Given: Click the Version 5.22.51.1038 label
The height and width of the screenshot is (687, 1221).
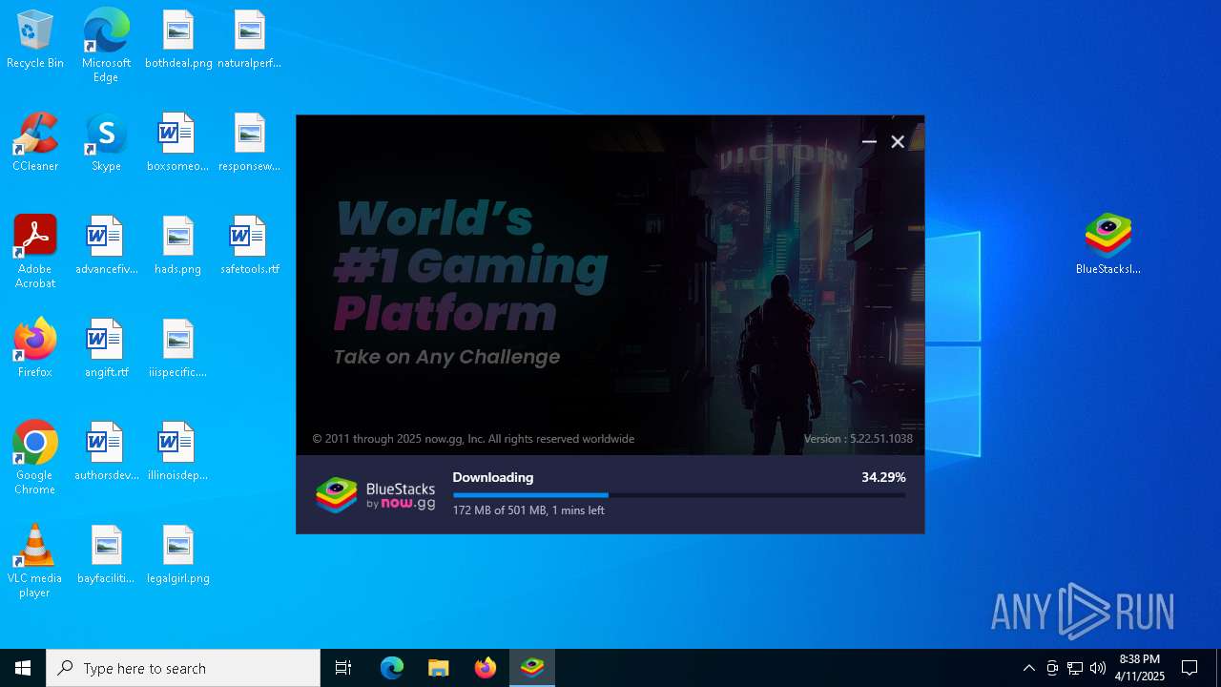Looking at the screenshot, I should pyautogui.click(x=858, y=439).
